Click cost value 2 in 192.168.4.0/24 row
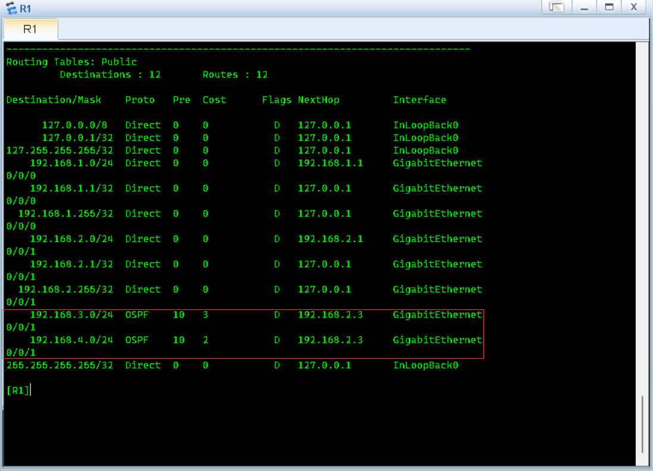 point(205,340)
